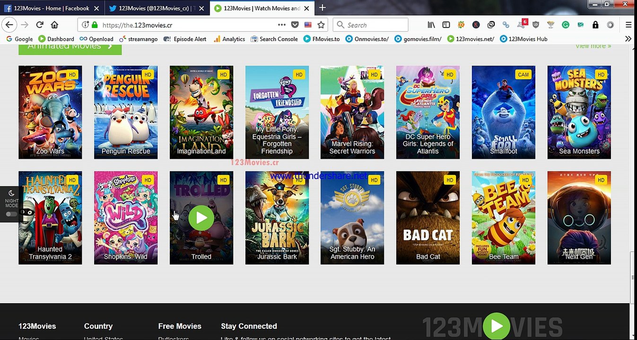637x340 pixels.
Task: Open the Library icon in toolbar
Action: 431,25
